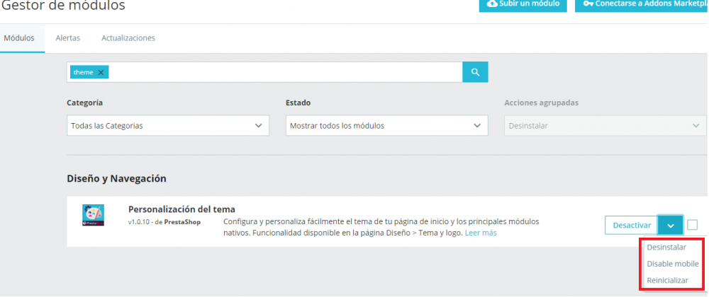Image resolution: width=709 pixels, height=297 pixels.
Task: Open the Categoría dropdown
Action: coord(168,126)
